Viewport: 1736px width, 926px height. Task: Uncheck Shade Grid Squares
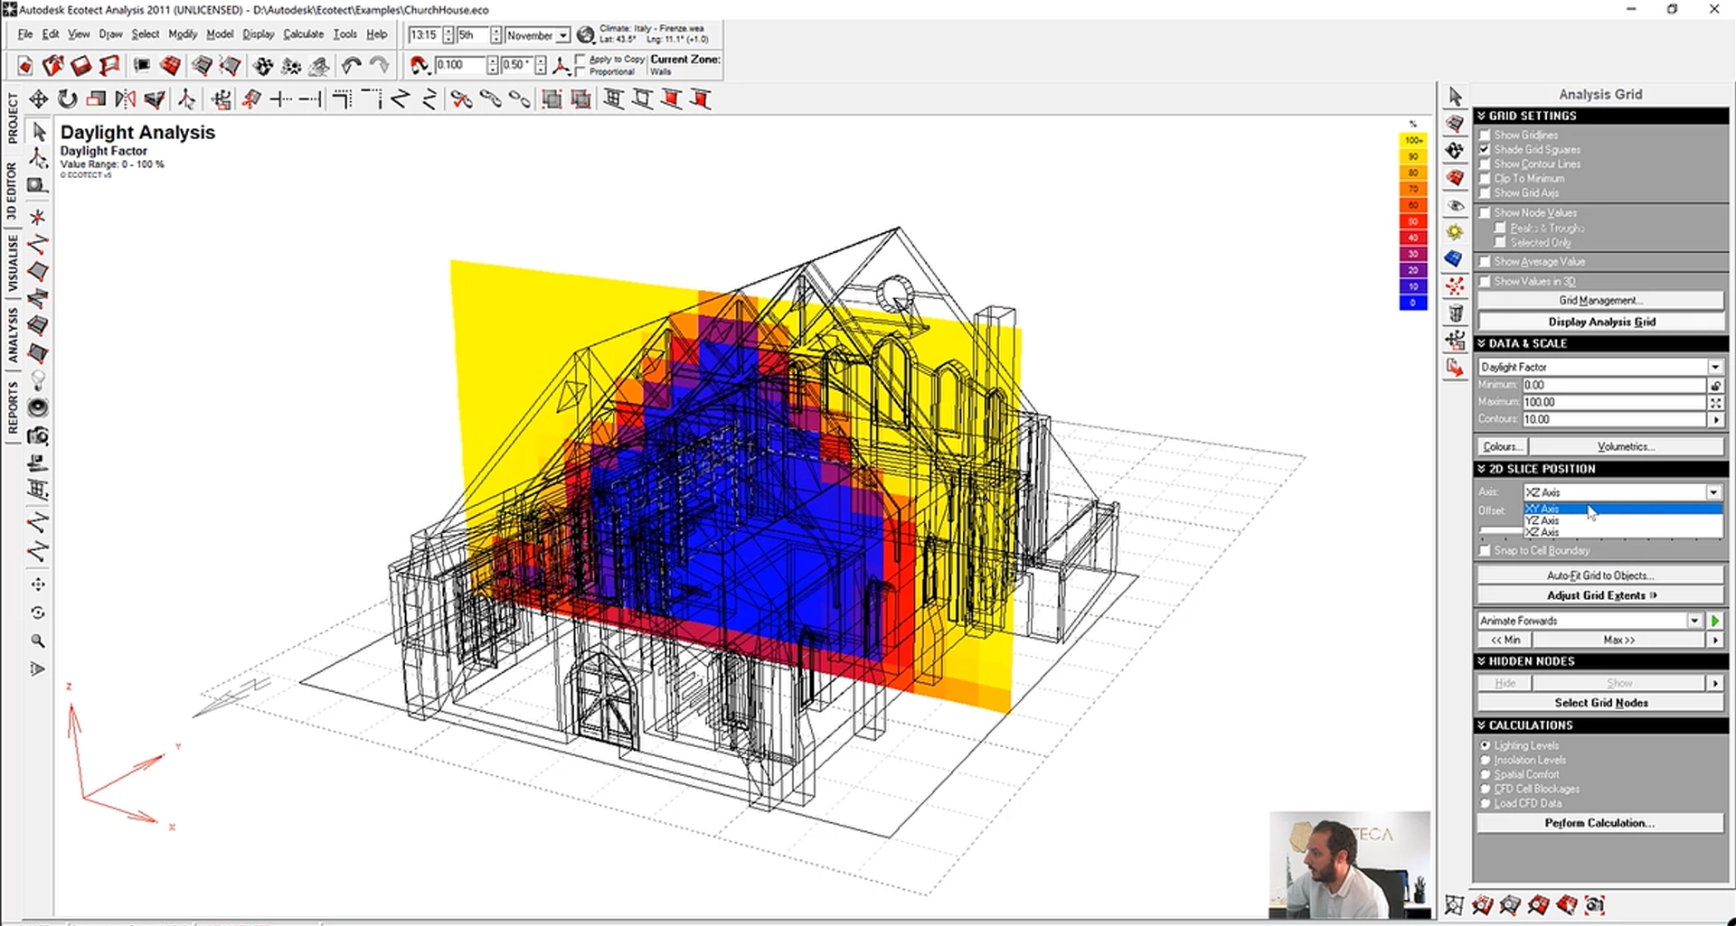click(x=1484, y=149)
